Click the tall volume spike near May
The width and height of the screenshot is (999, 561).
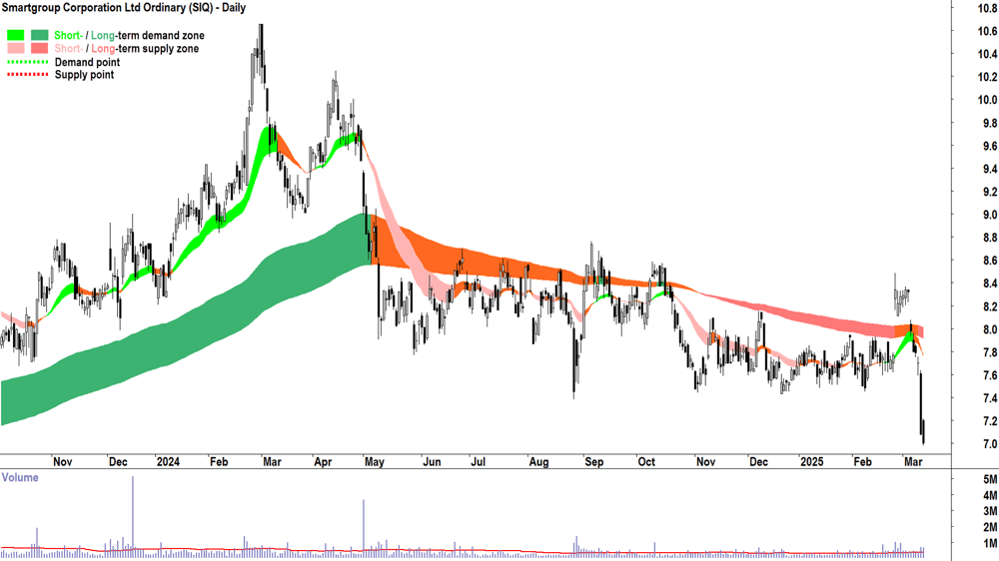364,528
